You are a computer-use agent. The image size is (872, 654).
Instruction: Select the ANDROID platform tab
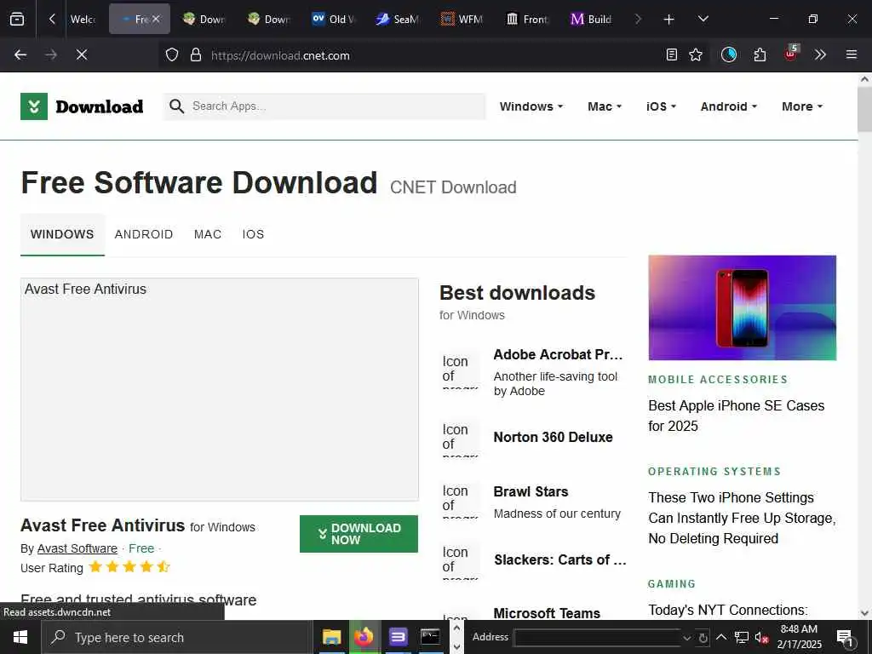click(144, 234)
